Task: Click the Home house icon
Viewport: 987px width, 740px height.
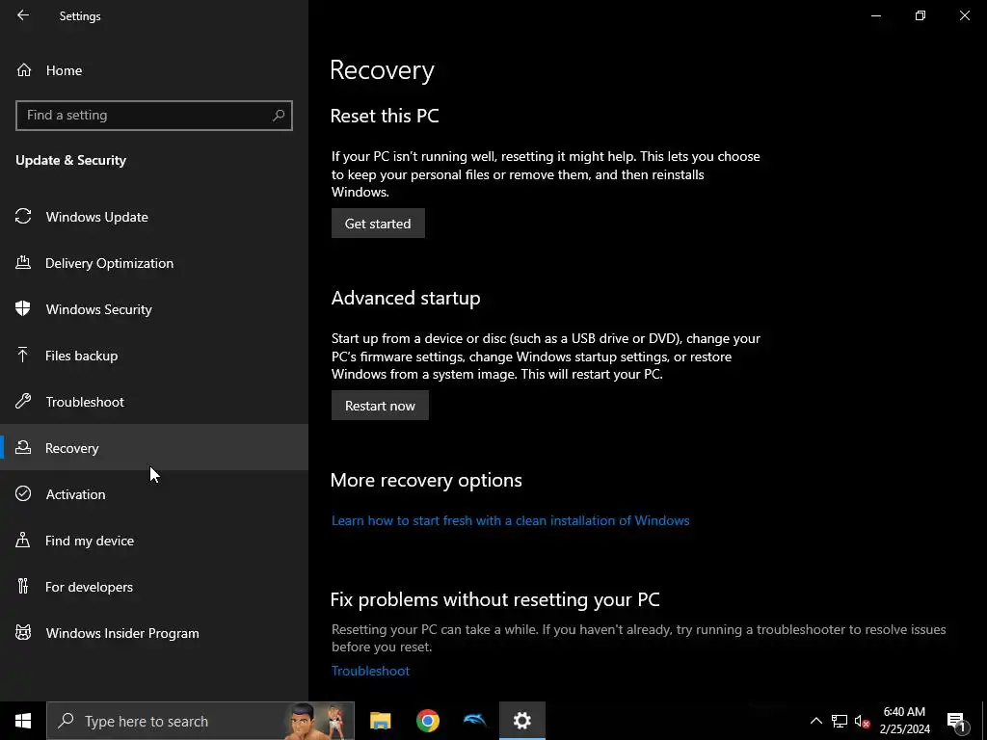Action: pyautogui.click(x=24, y=69)
